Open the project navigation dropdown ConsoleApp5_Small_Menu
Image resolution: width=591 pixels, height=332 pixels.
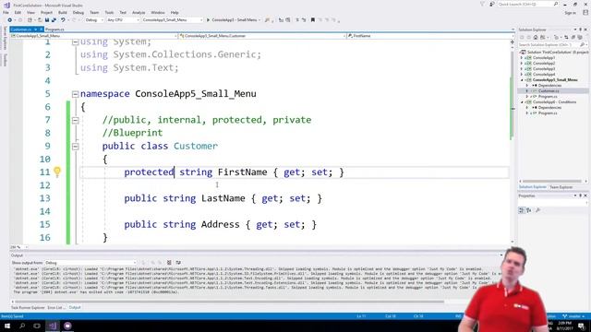coord(94,36)
